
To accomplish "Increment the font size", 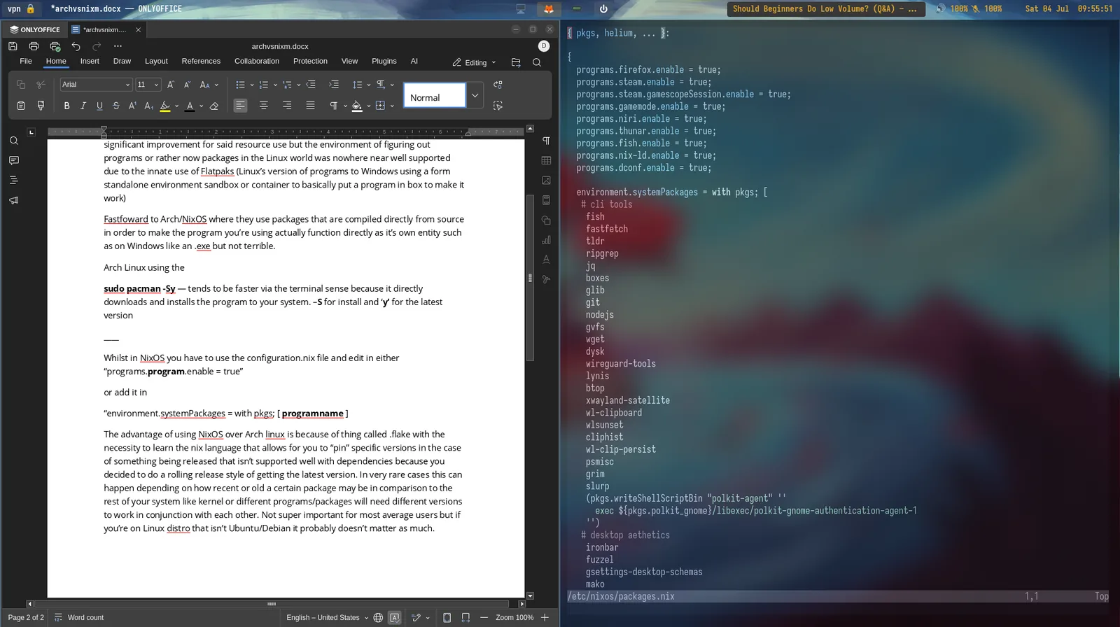I will [170, 85].
